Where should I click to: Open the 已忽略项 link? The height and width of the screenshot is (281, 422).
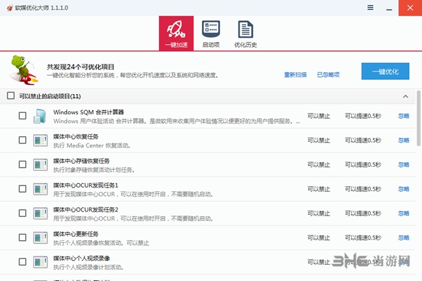point(329,75)
